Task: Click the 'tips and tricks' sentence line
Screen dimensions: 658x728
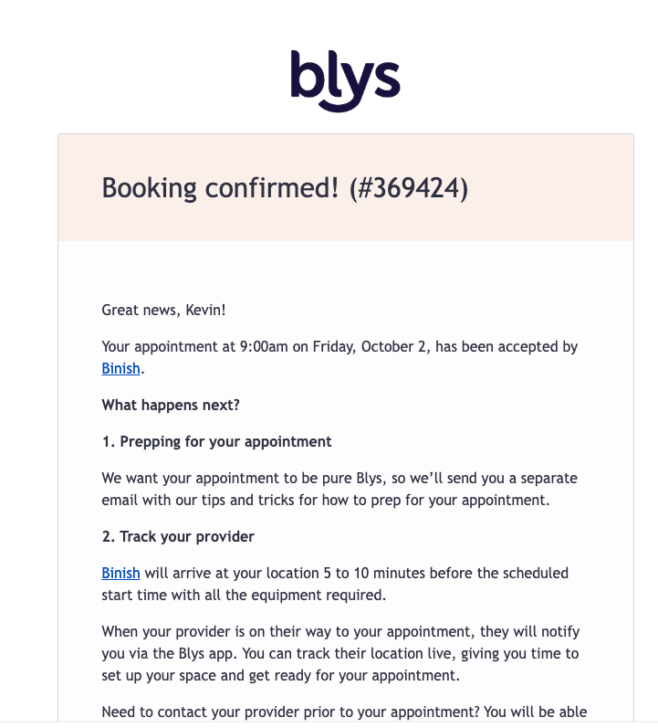Action: coord(326,501)
